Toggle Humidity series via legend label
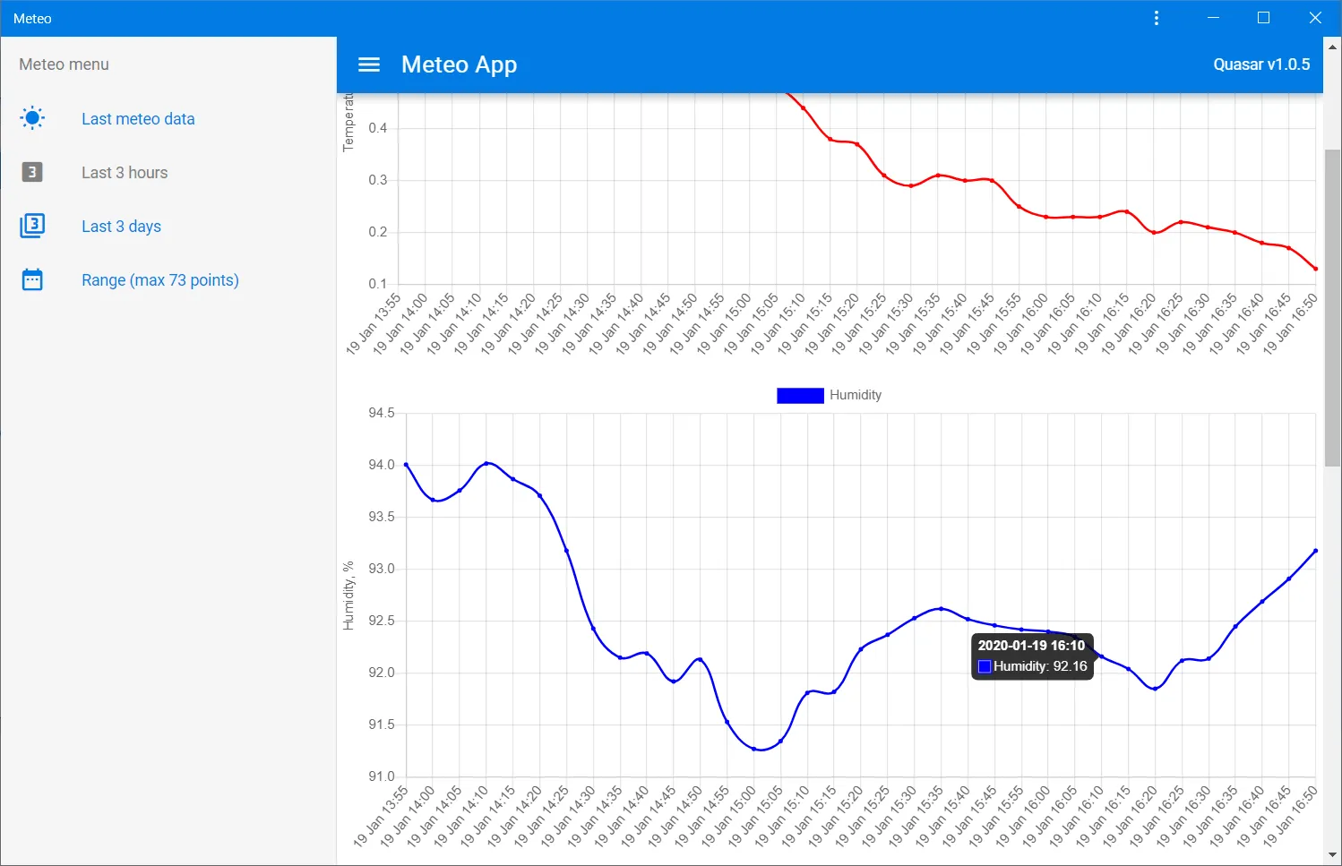 (855, 395)
